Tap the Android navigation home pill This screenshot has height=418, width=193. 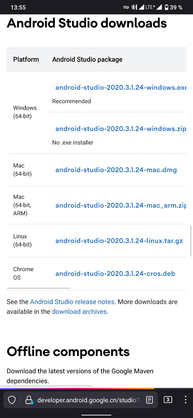point(96,415)
